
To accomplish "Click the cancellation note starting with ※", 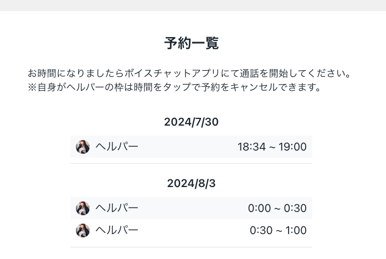I will point(174,87).
